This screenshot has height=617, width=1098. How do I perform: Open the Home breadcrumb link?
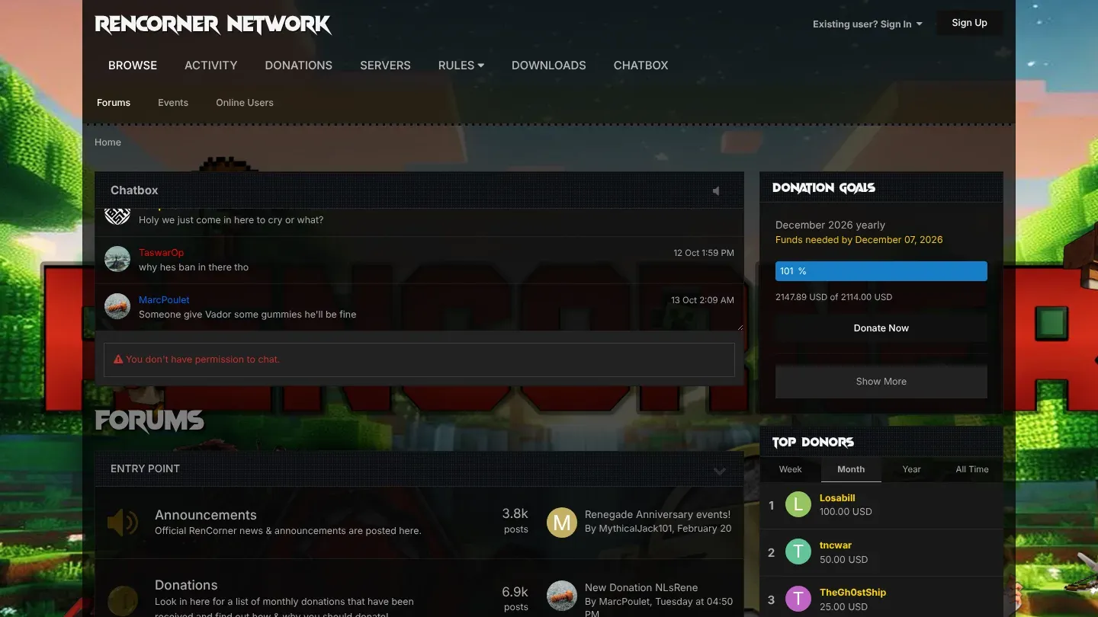point(108,142)
